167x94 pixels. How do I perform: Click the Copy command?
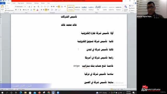7,8
